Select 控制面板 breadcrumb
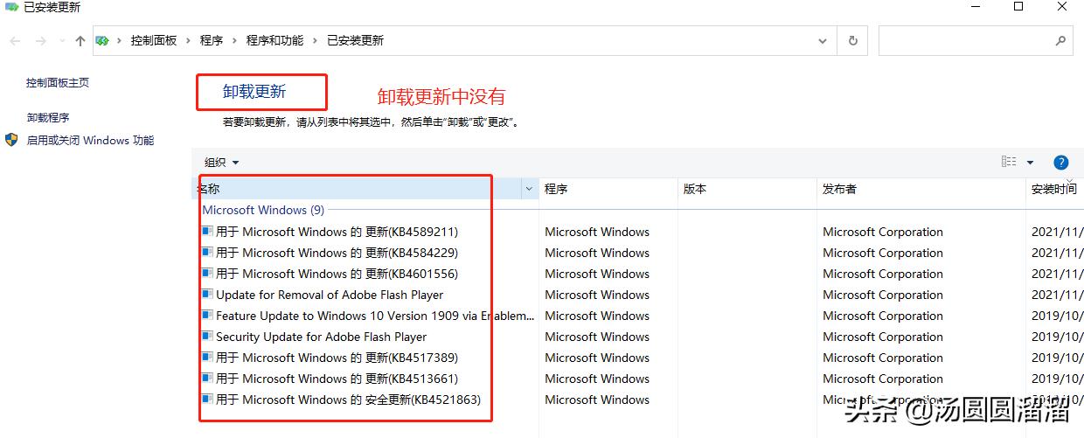The height and width of the screenshot is (438, 1084). point(154,40)
